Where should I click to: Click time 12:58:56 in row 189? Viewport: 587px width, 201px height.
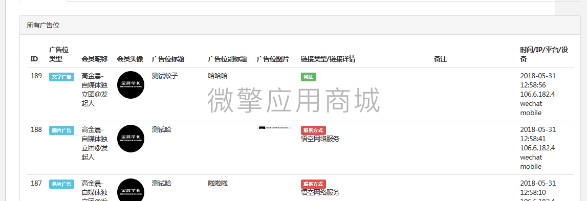tap(533, 85)
